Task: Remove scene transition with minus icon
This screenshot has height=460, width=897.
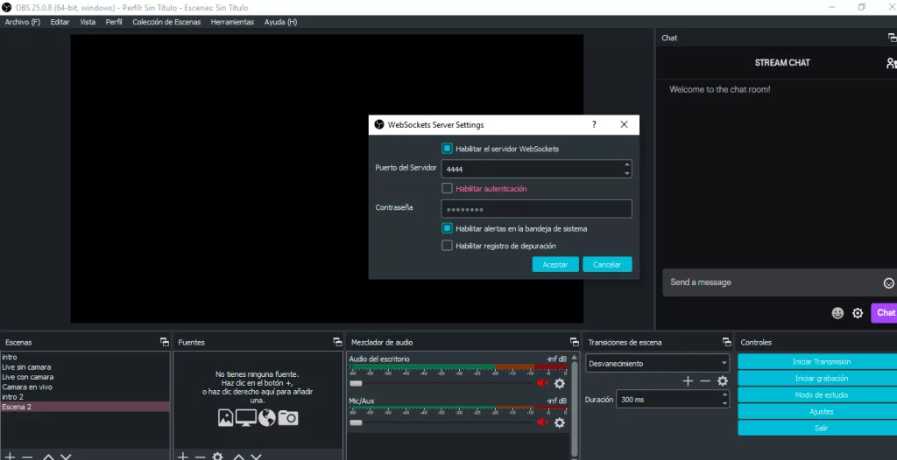Action: 705,381
